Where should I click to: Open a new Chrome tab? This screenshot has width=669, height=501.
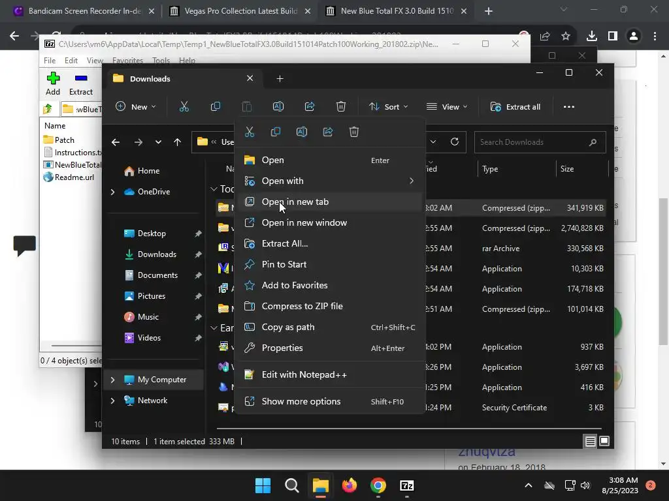[489, 11]
